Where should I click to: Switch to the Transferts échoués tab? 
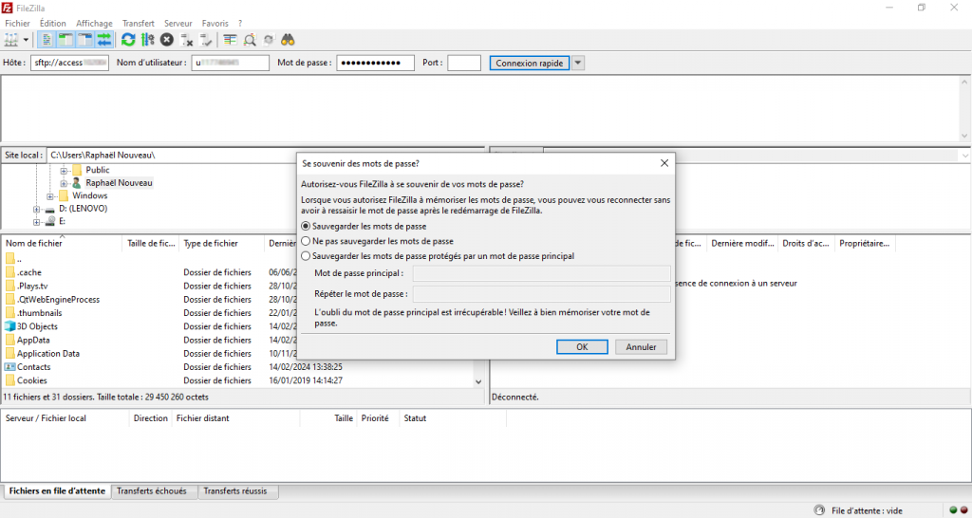[153, 491]
